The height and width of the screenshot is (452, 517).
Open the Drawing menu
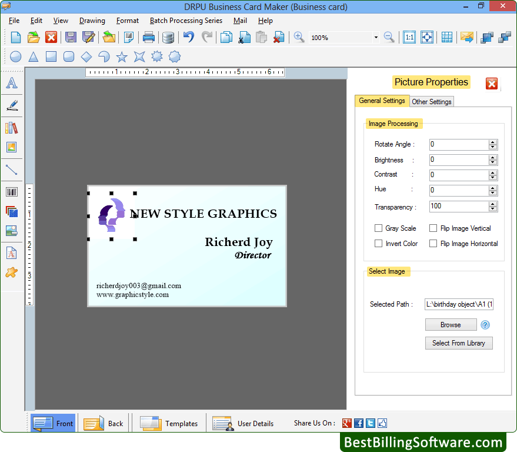click(x=92, y=21)
